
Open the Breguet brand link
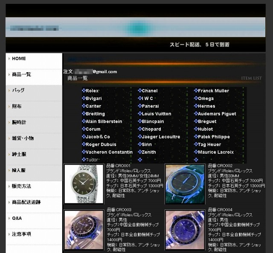[207, 121]
